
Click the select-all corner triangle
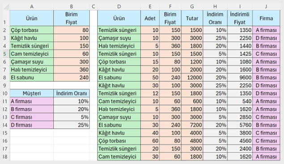pyautogui.click(x=6, y=7)
